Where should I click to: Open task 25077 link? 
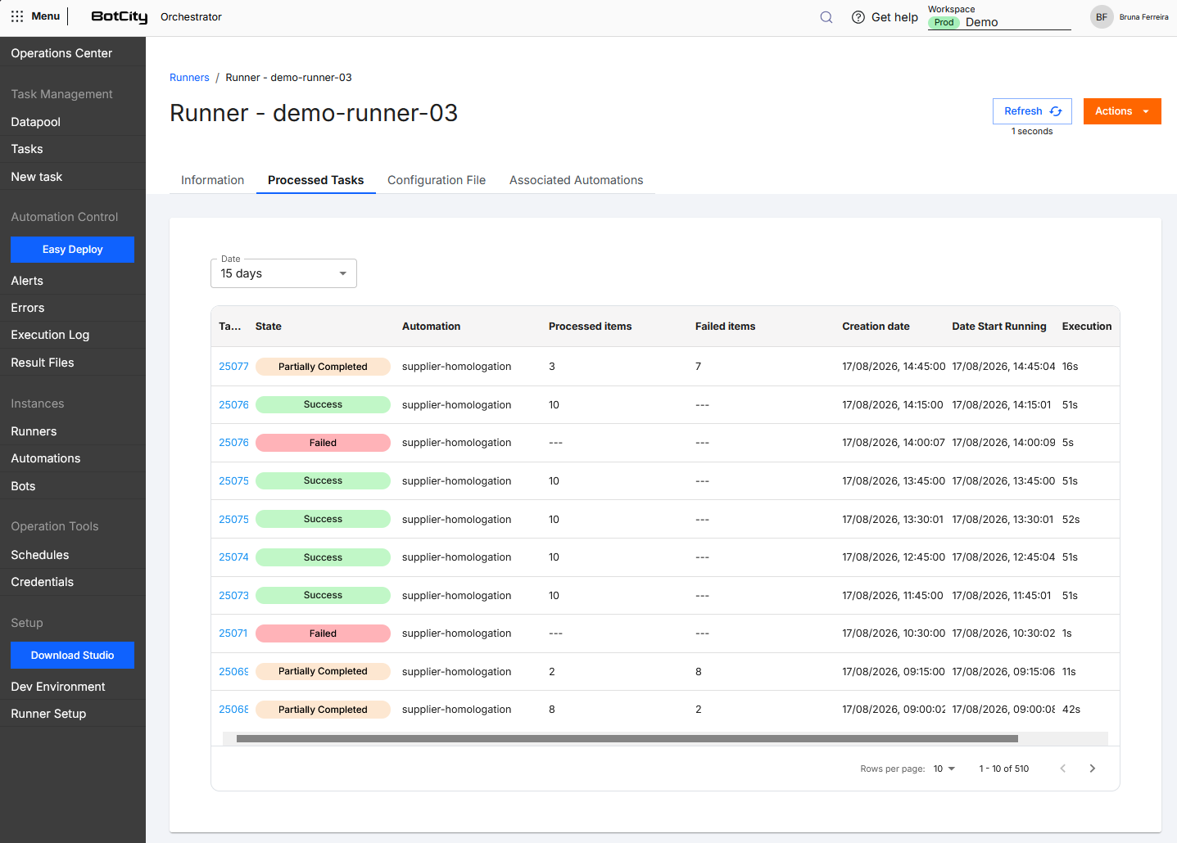(233, 367)
